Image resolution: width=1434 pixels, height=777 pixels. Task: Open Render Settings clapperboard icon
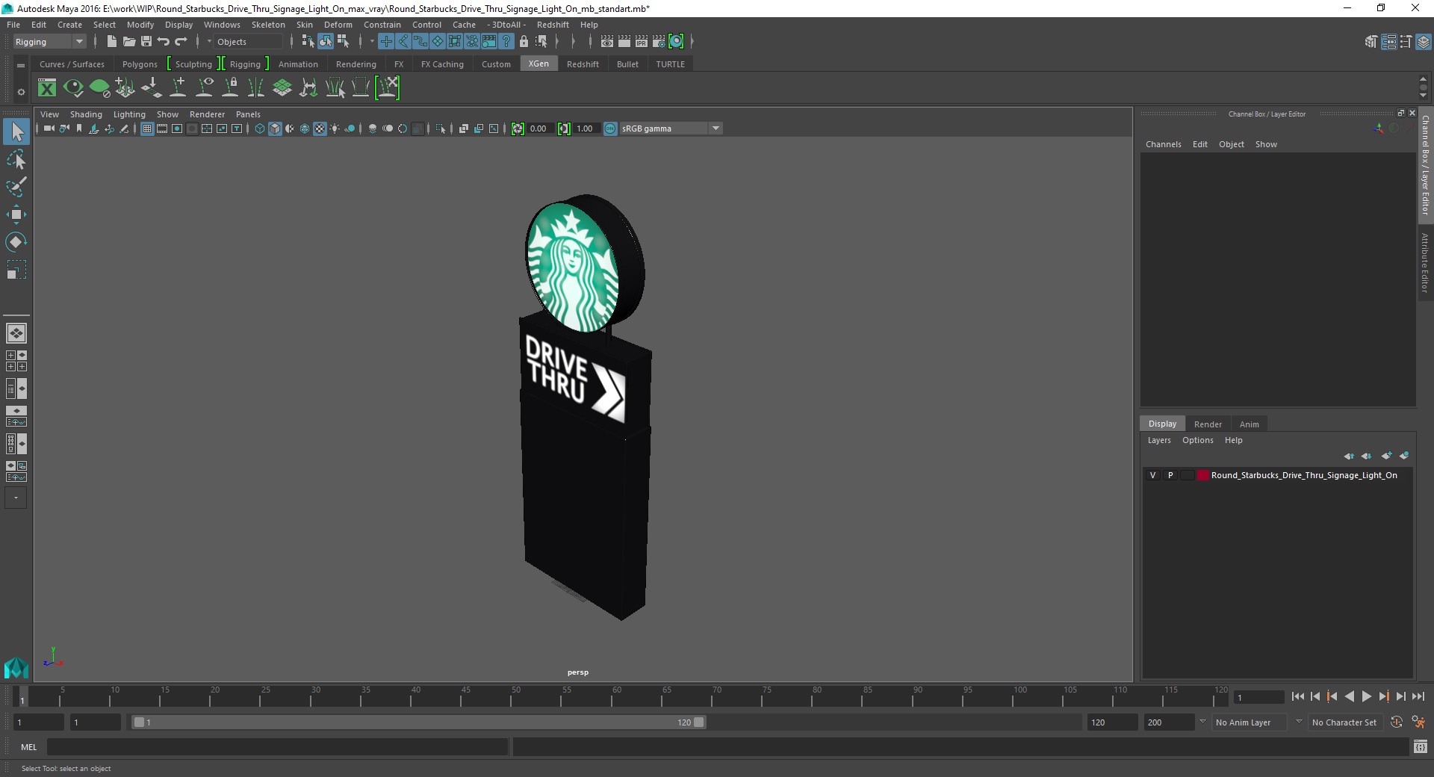pos(659,42)
